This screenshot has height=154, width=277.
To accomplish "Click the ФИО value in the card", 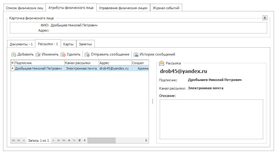I will pos(74,25).
